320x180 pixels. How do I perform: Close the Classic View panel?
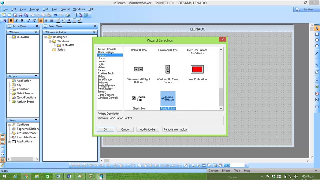point(37,26)
